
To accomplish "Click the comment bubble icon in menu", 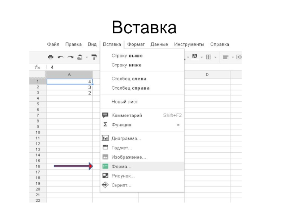I will (x=105, y=115).
